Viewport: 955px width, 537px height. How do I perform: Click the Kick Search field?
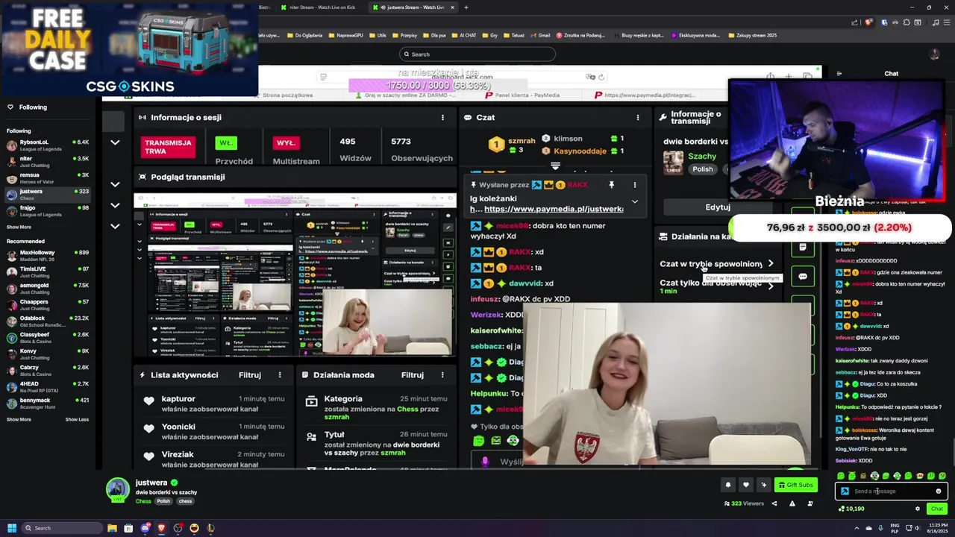477,54
